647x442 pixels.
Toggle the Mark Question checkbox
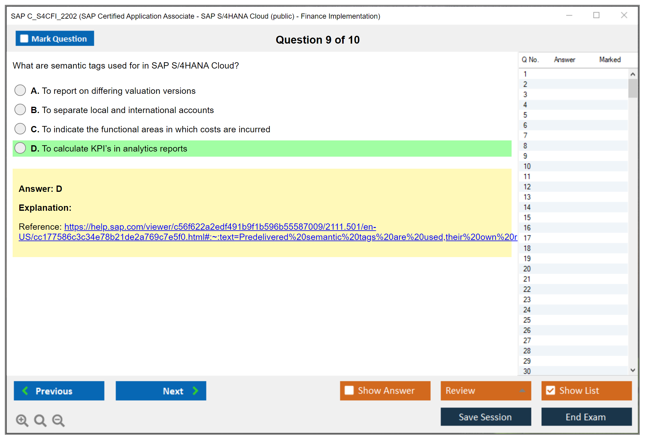(x=24, y=39)
